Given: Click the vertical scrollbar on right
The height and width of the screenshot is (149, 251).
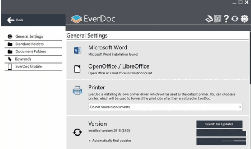Looking at the screenshot, I should pyautogui.click(x=250, y=57).
